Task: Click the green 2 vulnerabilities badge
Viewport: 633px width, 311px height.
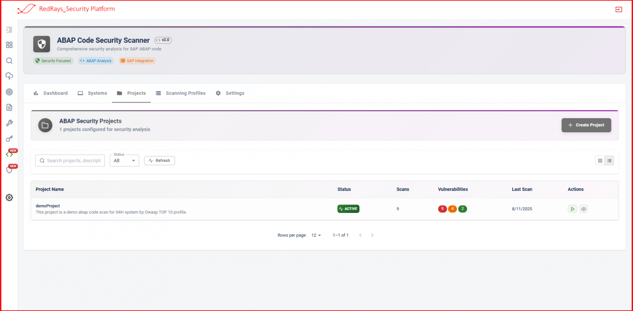Action: pos(463,209)
